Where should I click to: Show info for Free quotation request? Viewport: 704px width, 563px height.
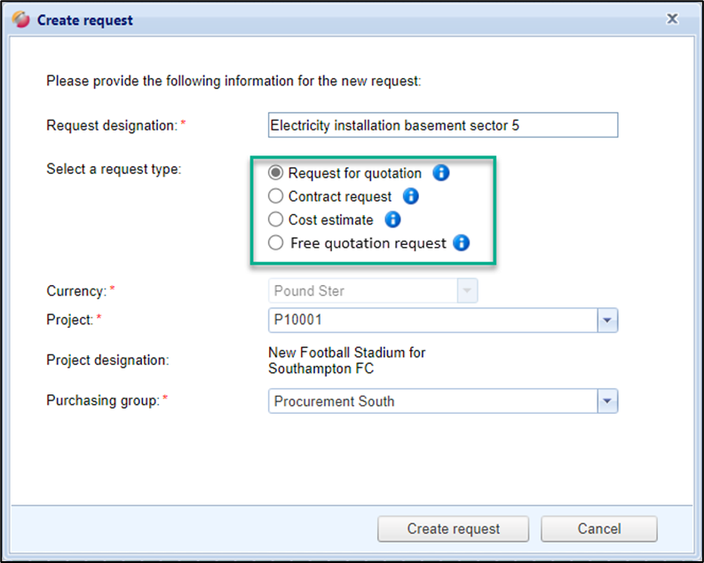coord(461,242)
